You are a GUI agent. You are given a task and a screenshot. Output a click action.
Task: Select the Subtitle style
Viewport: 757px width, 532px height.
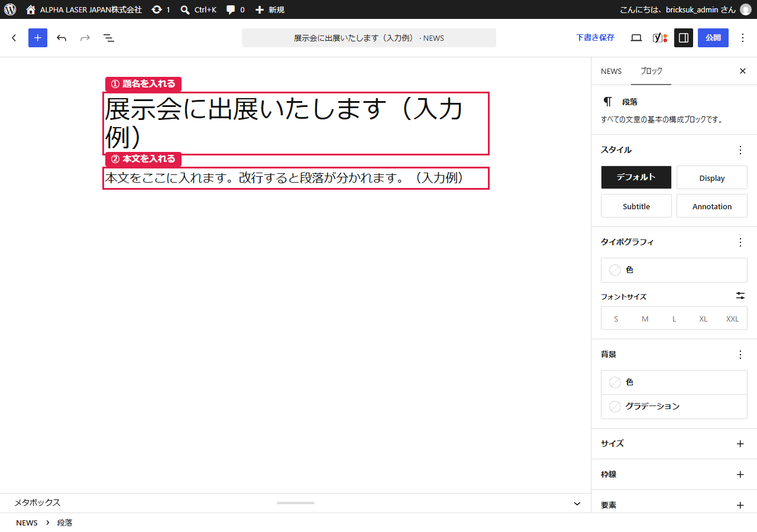(636, 206)
